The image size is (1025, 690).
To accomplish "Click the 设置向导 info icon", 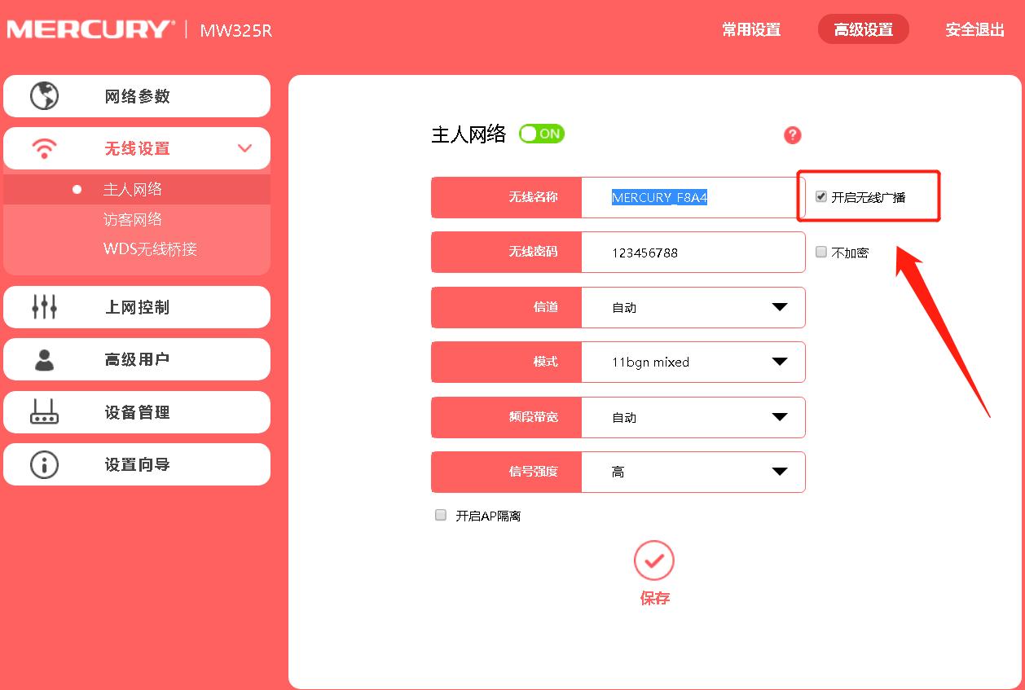I will (46, 464).
